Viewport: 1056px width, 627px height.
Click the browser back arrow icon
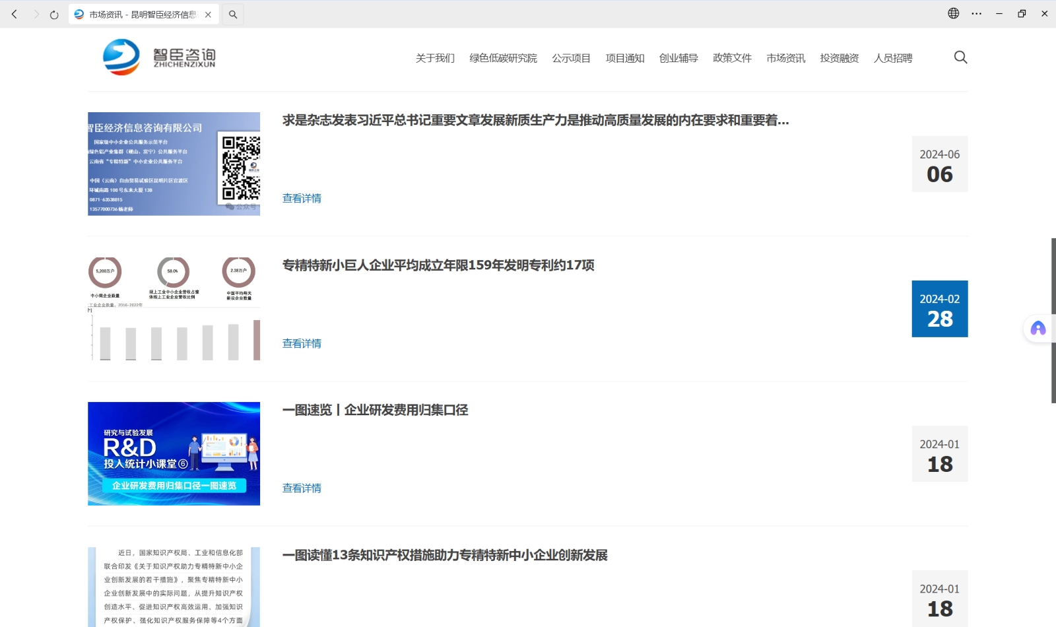click(14, 14)
